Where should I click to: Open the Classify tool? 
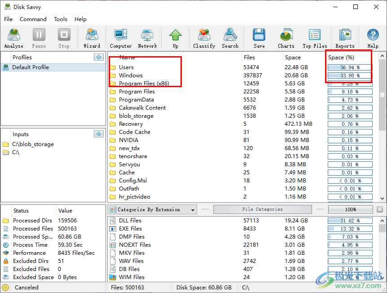click(204, 38)
